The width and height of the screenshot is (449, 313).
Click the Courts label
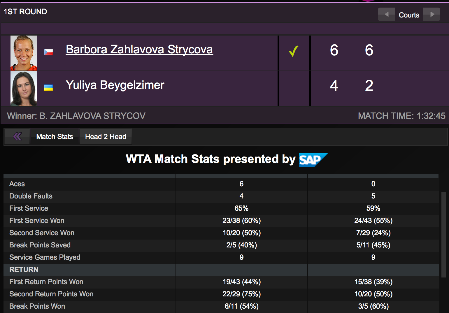(x=409, y=15)
